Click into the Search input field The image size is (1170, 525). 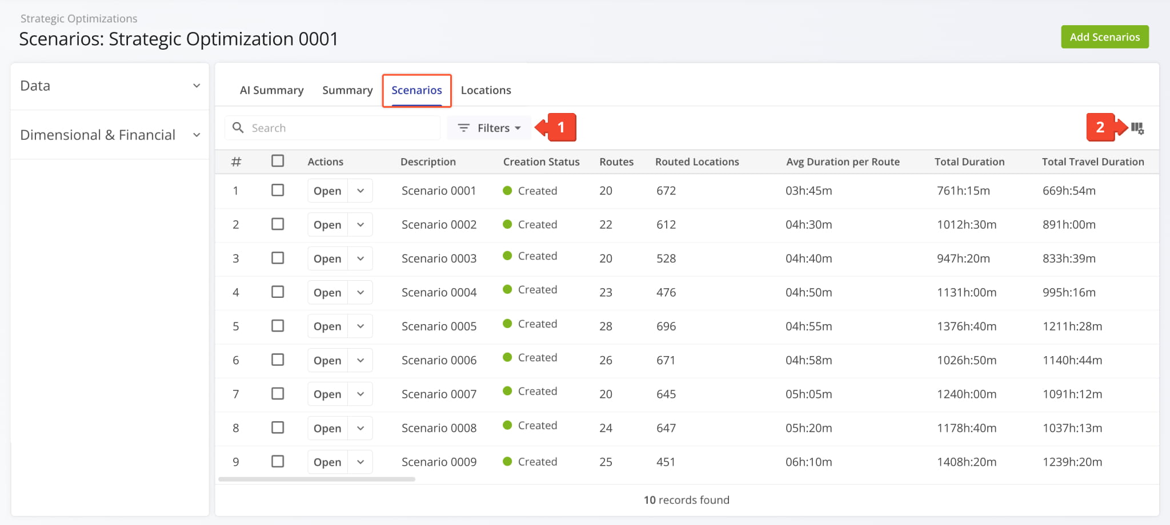tap(333, 128)
